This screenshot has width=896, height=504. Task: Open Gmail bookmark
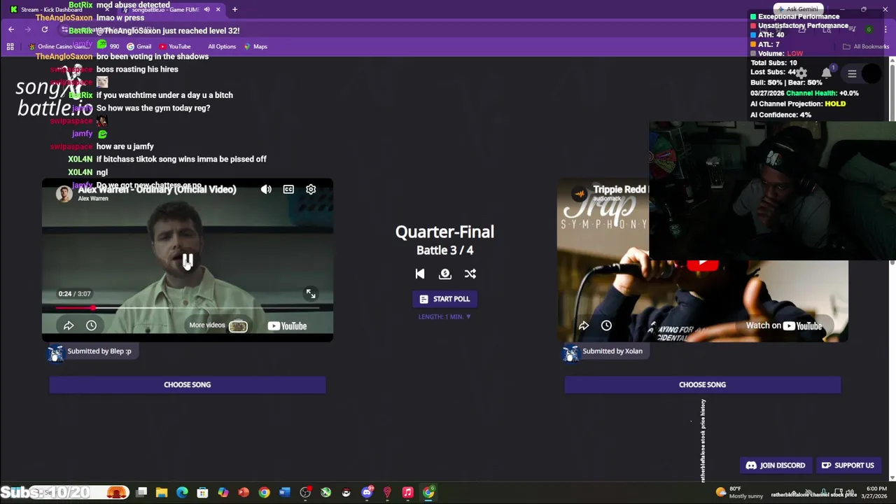139,46
